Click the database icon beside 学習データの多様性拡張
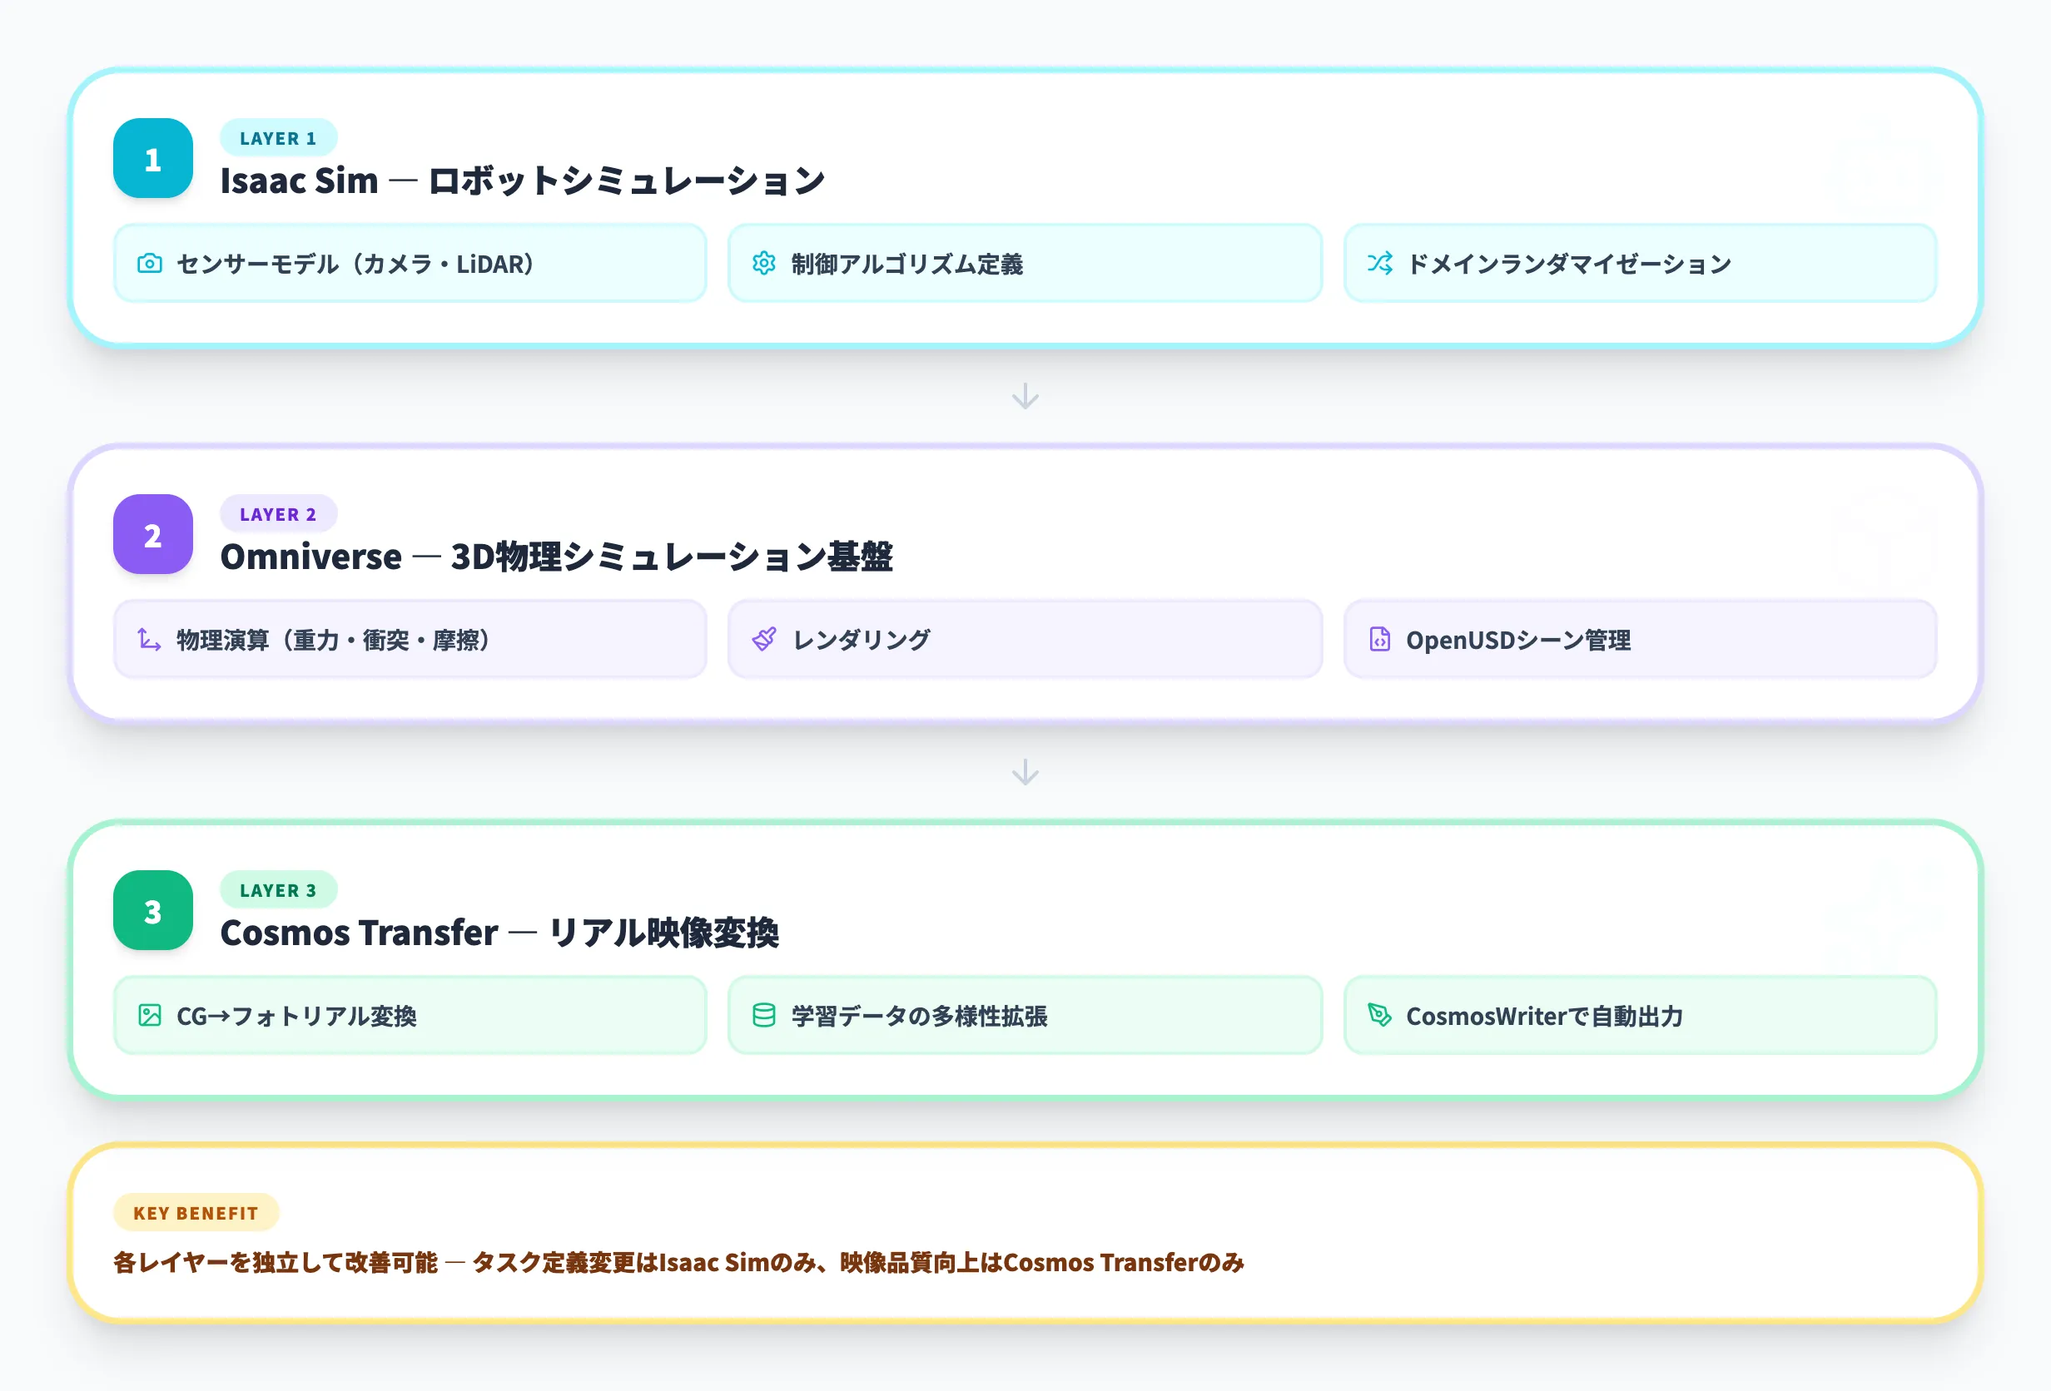The height and width of the screenshot is (1391, 2051). pyautogui.click(x=763, y=1015)
